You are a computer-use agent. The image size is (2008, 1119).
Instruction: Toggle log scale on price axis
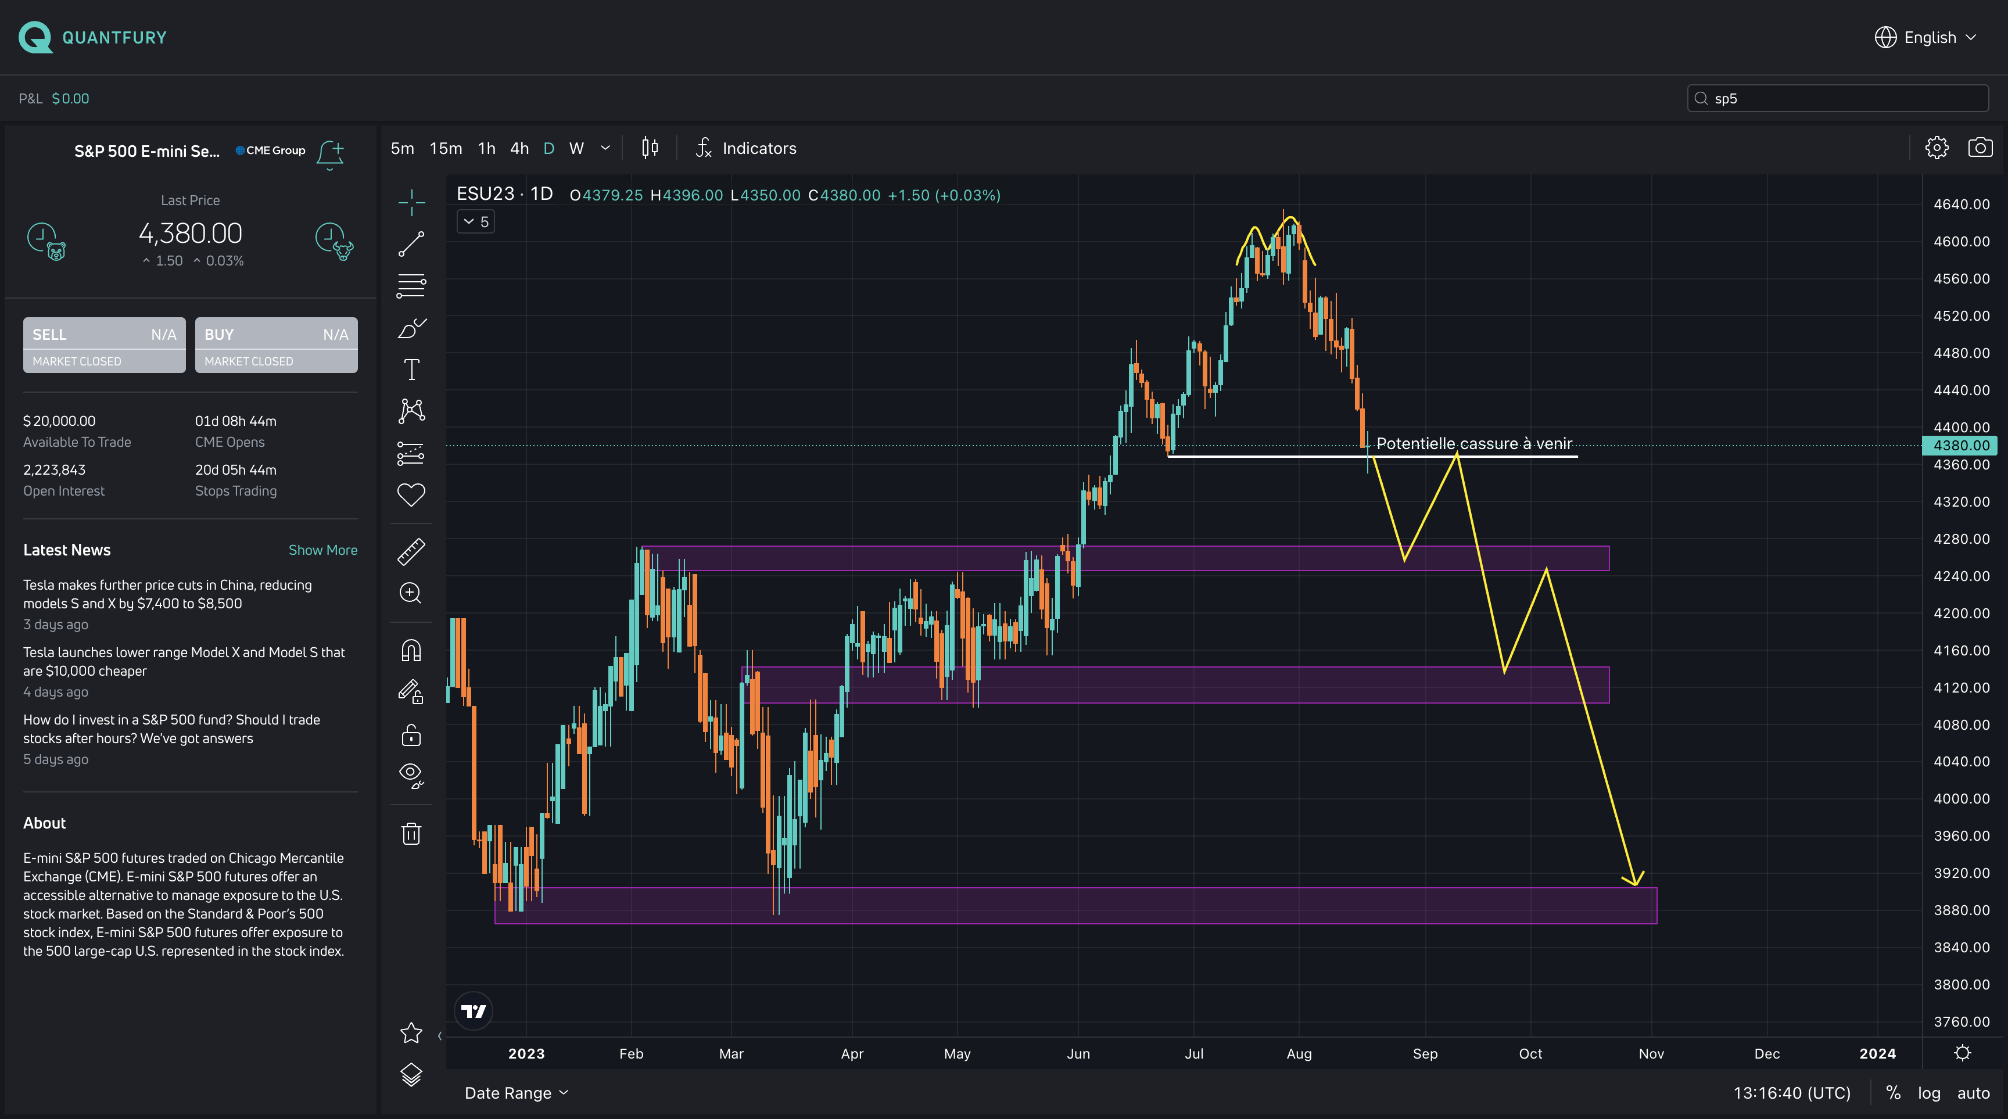[x=1928, y=1092]
